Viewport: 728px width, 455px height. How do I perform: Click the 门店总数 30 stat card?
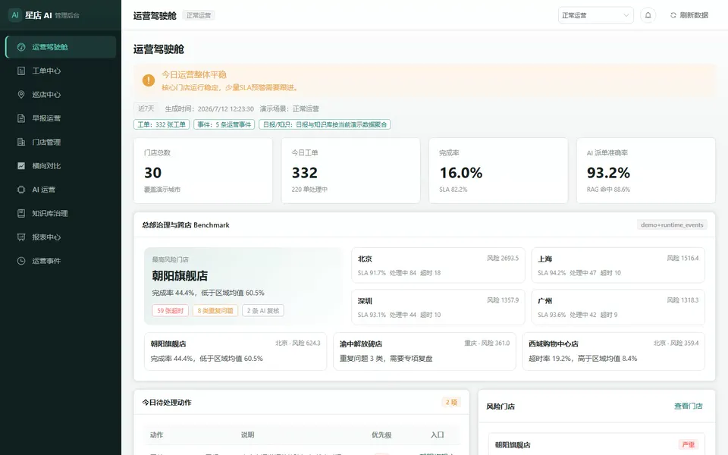203,171
